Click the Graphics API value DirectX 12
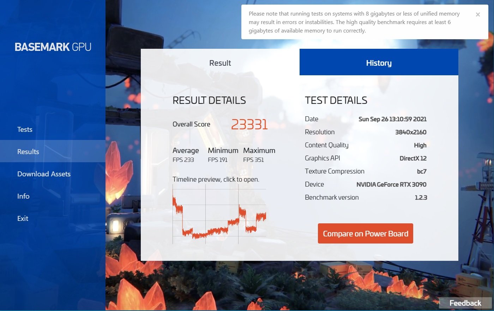The image size is (494, 311). (413, 158)
